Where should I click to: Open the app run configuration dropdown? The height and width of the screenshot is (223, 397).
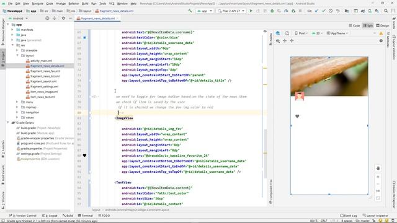pyautogui.click(x=204, y=11)
